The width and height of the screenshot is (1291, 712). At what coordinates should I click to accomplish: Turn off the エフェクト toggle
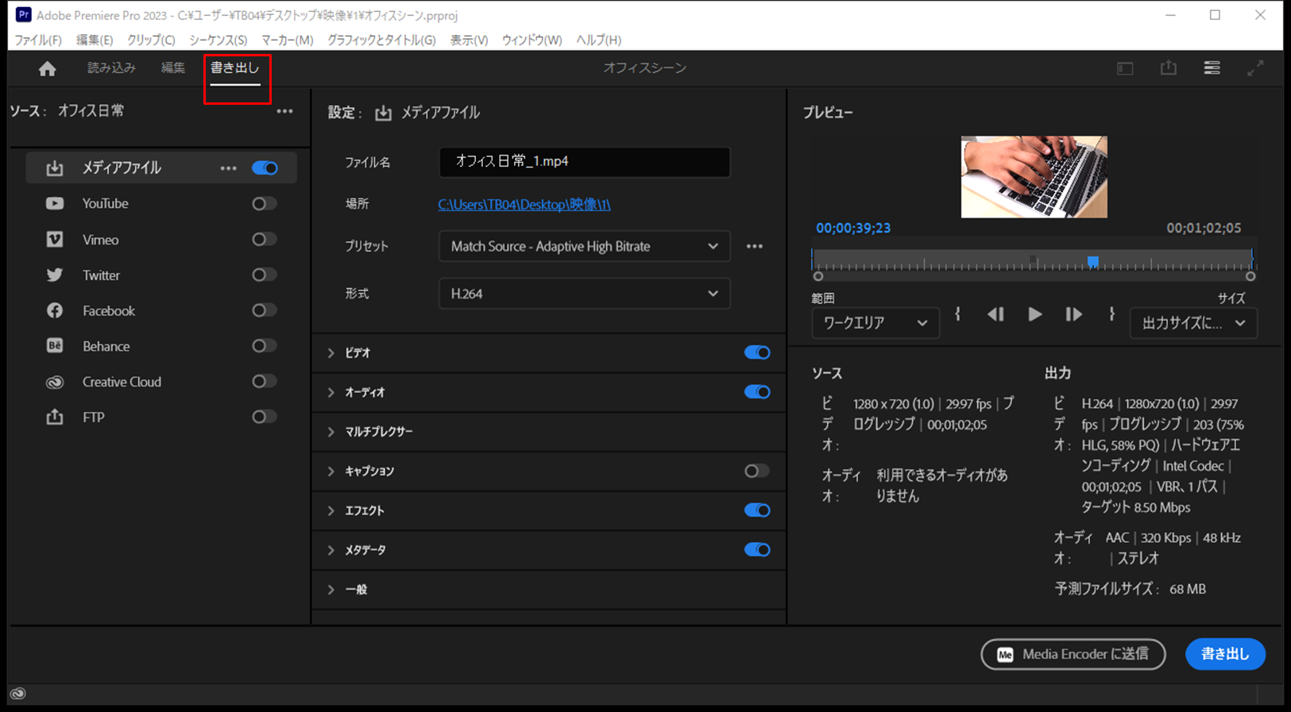coord(757,510)
